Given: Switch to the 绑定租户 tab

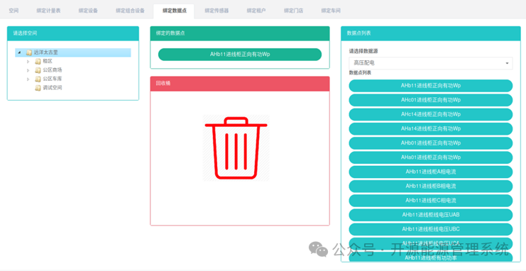Looking at the screenshot, I should [256, 11].
